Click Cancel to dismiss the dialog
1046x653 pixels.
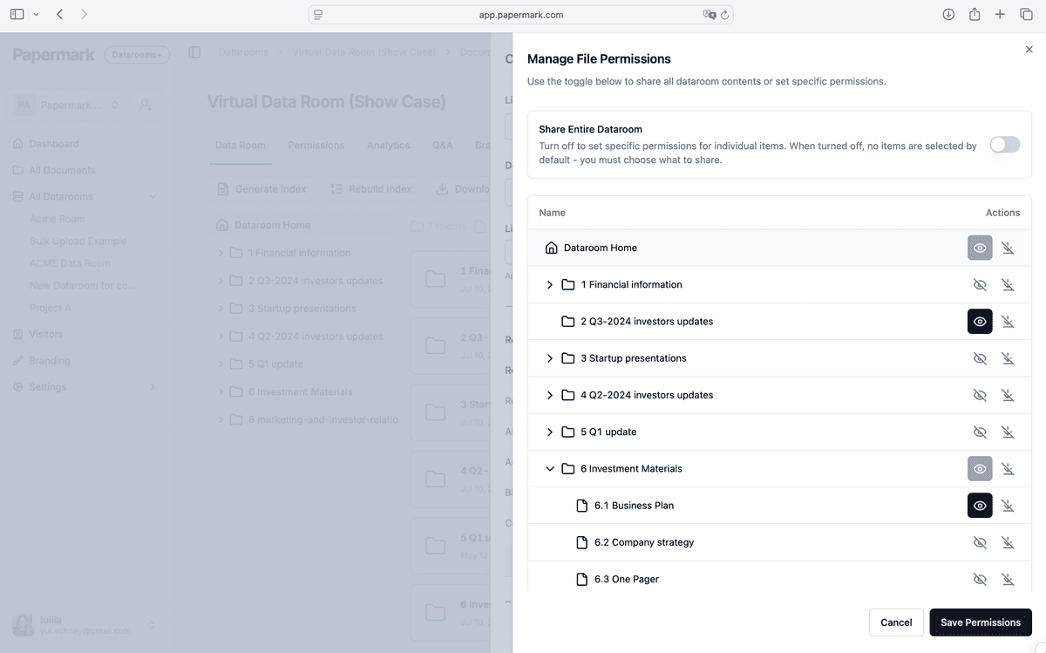click(x=895, y=622)
